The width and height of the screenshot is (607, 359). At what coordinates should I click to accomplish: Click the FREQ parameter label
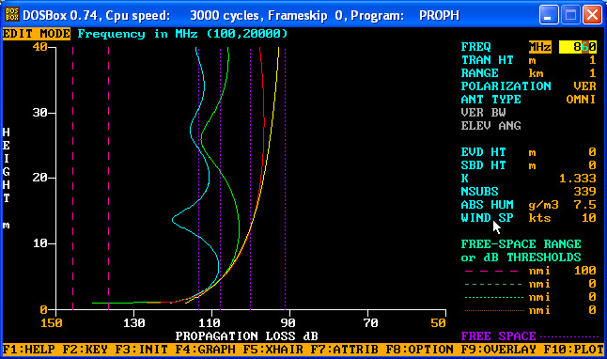tap(475, 47)
